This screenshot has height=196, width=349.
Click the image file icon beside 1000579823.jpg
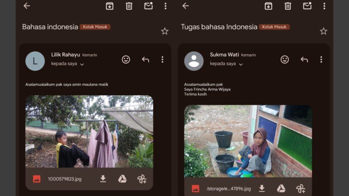pyautogui.click(x=37, y=179)
